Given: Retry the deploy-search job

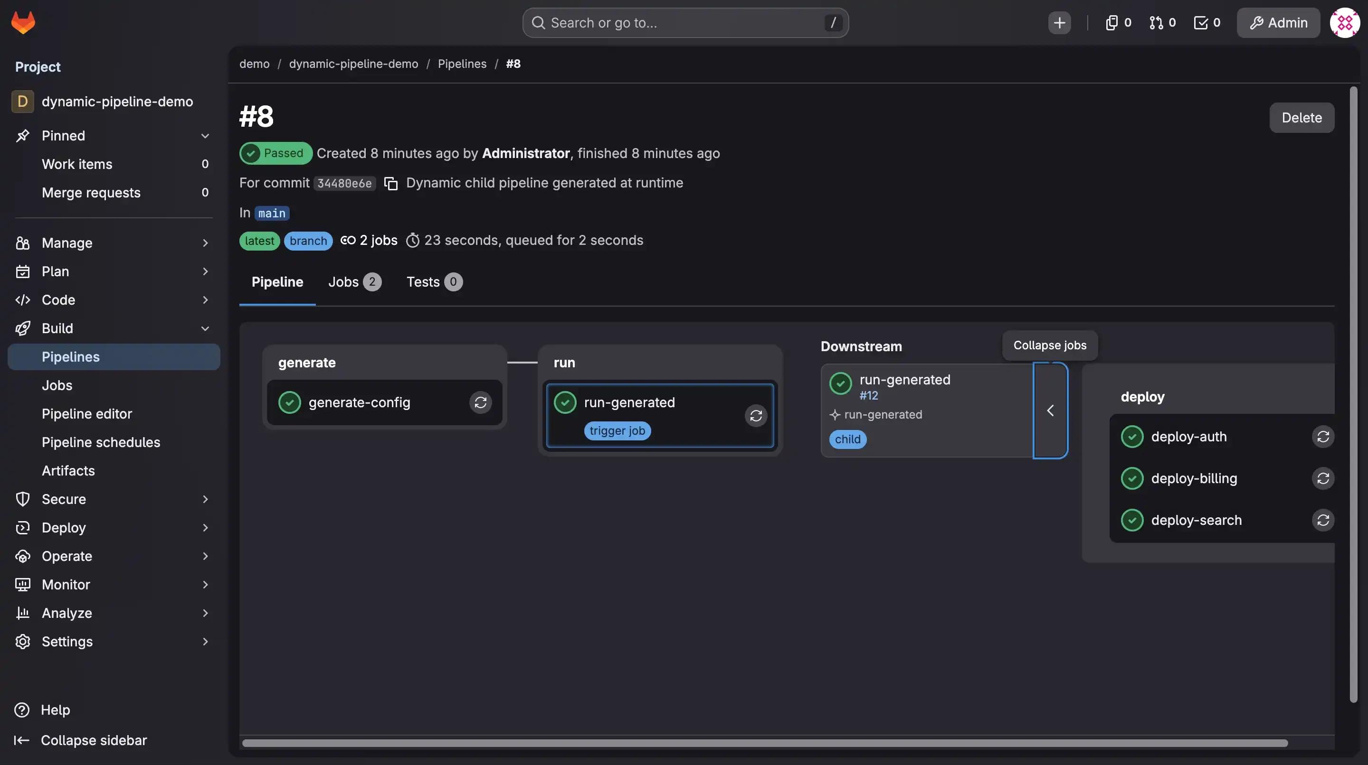Looking at the screenshot, I should [1323, 521].
